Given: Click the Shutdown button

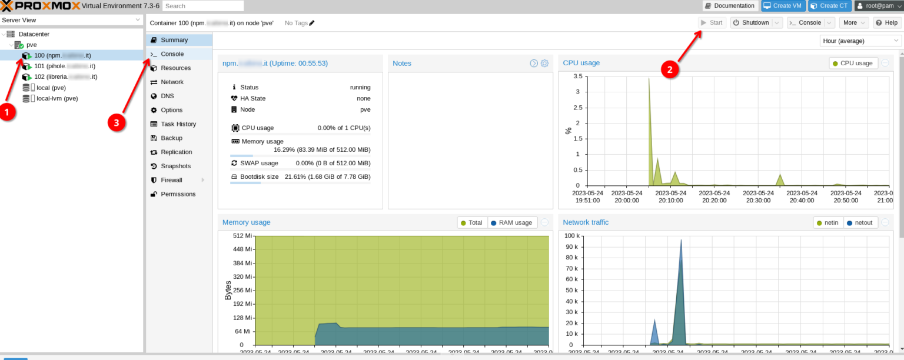Looking at the screenshot, I should click(x=750, y=23).
